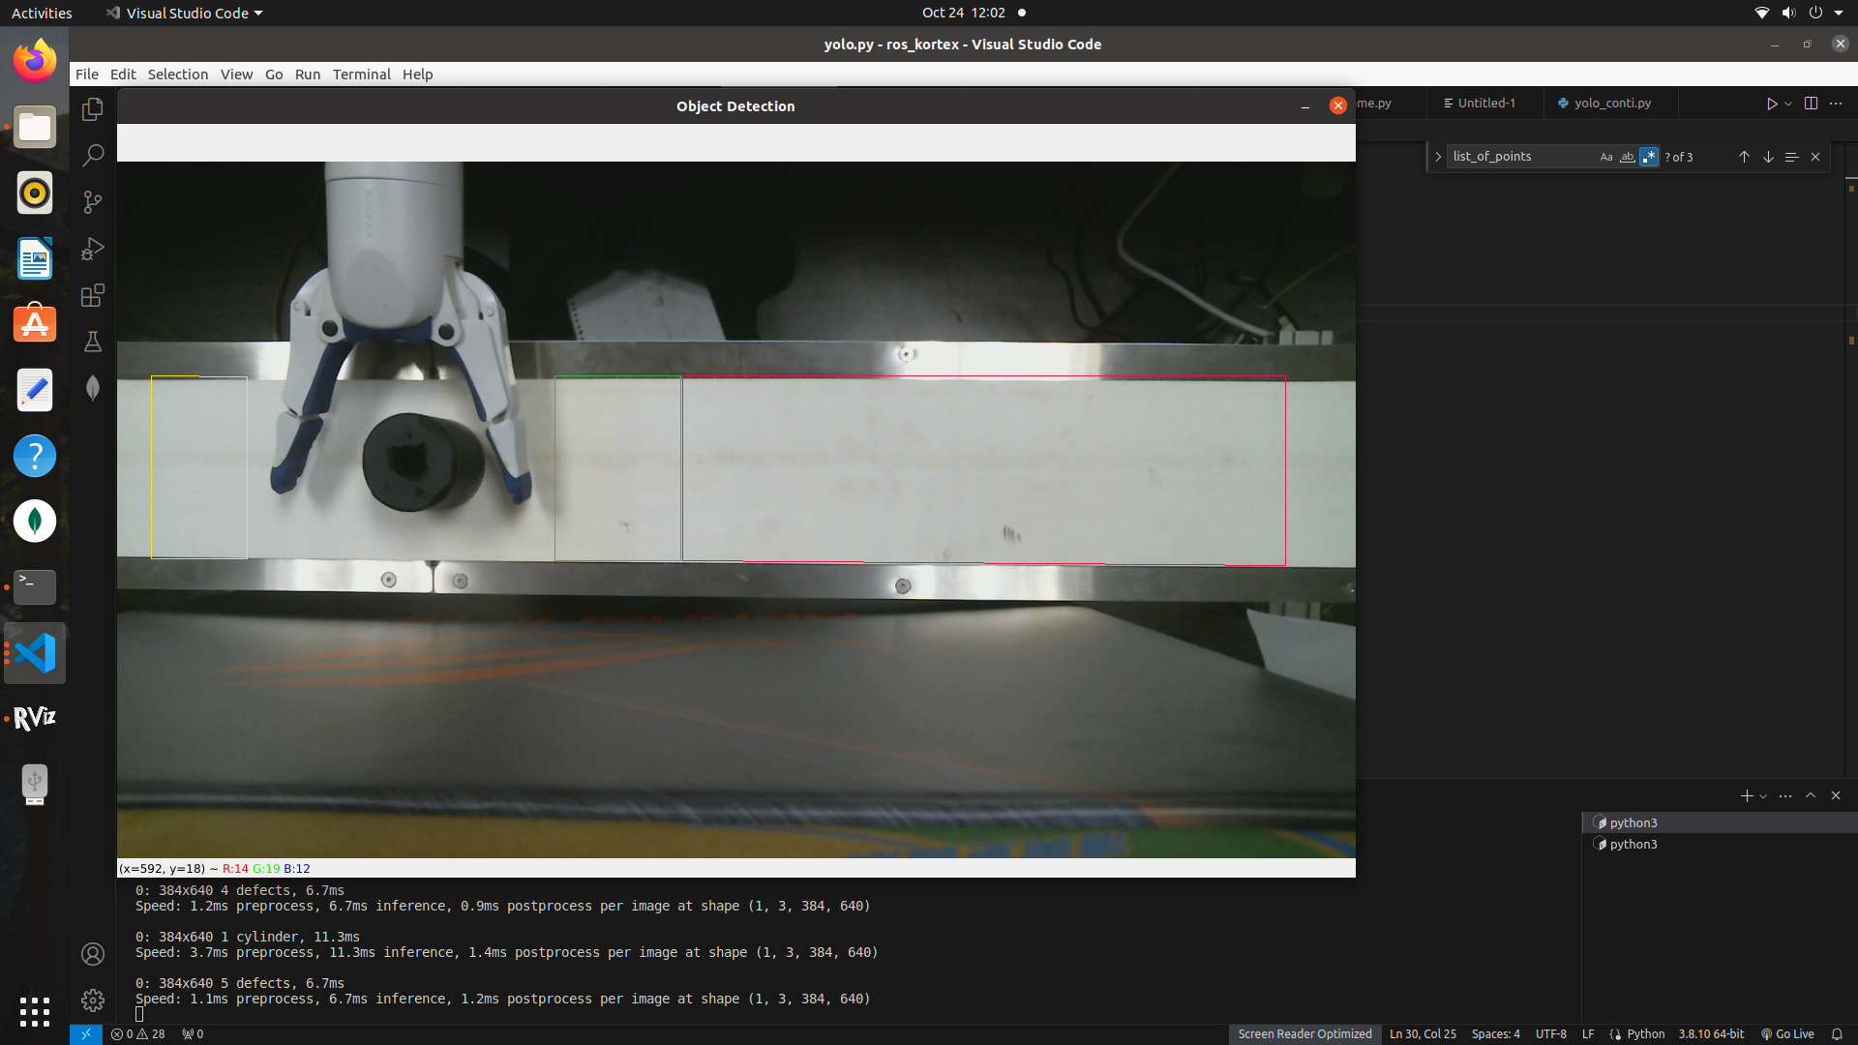Open the MongoDB leaf view in activity bar

tap(93, 388)
